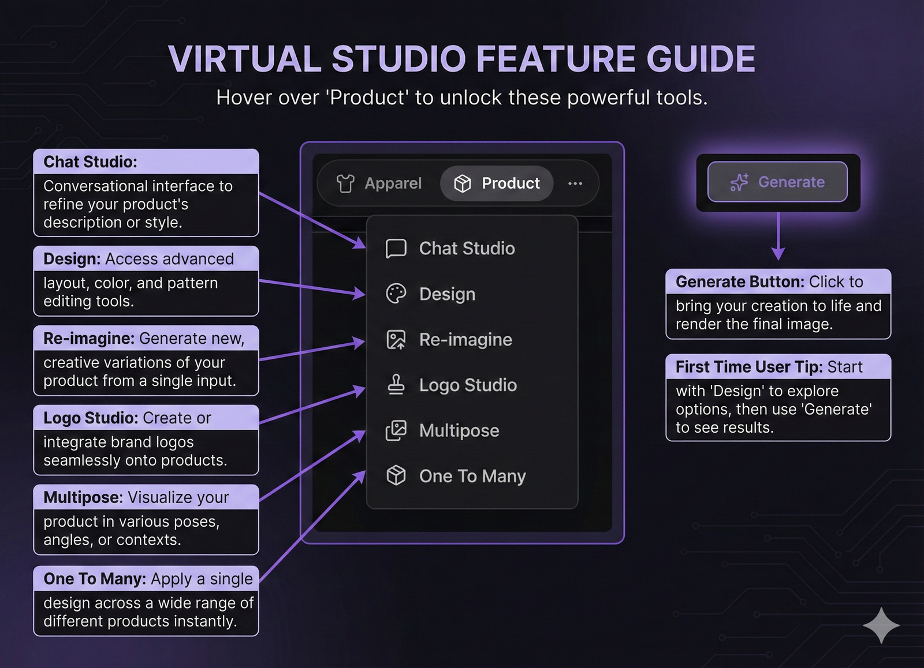The width and height of the screenshot is (924, 668).
Task: Select the Logo Studio stamp icon
Action: point(396,385)
